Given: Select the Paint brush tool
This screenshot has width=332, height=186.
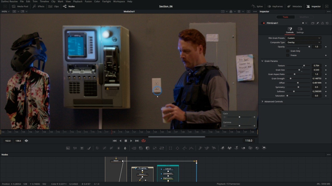Looking at the screenshot, I should tap(89, 148).
